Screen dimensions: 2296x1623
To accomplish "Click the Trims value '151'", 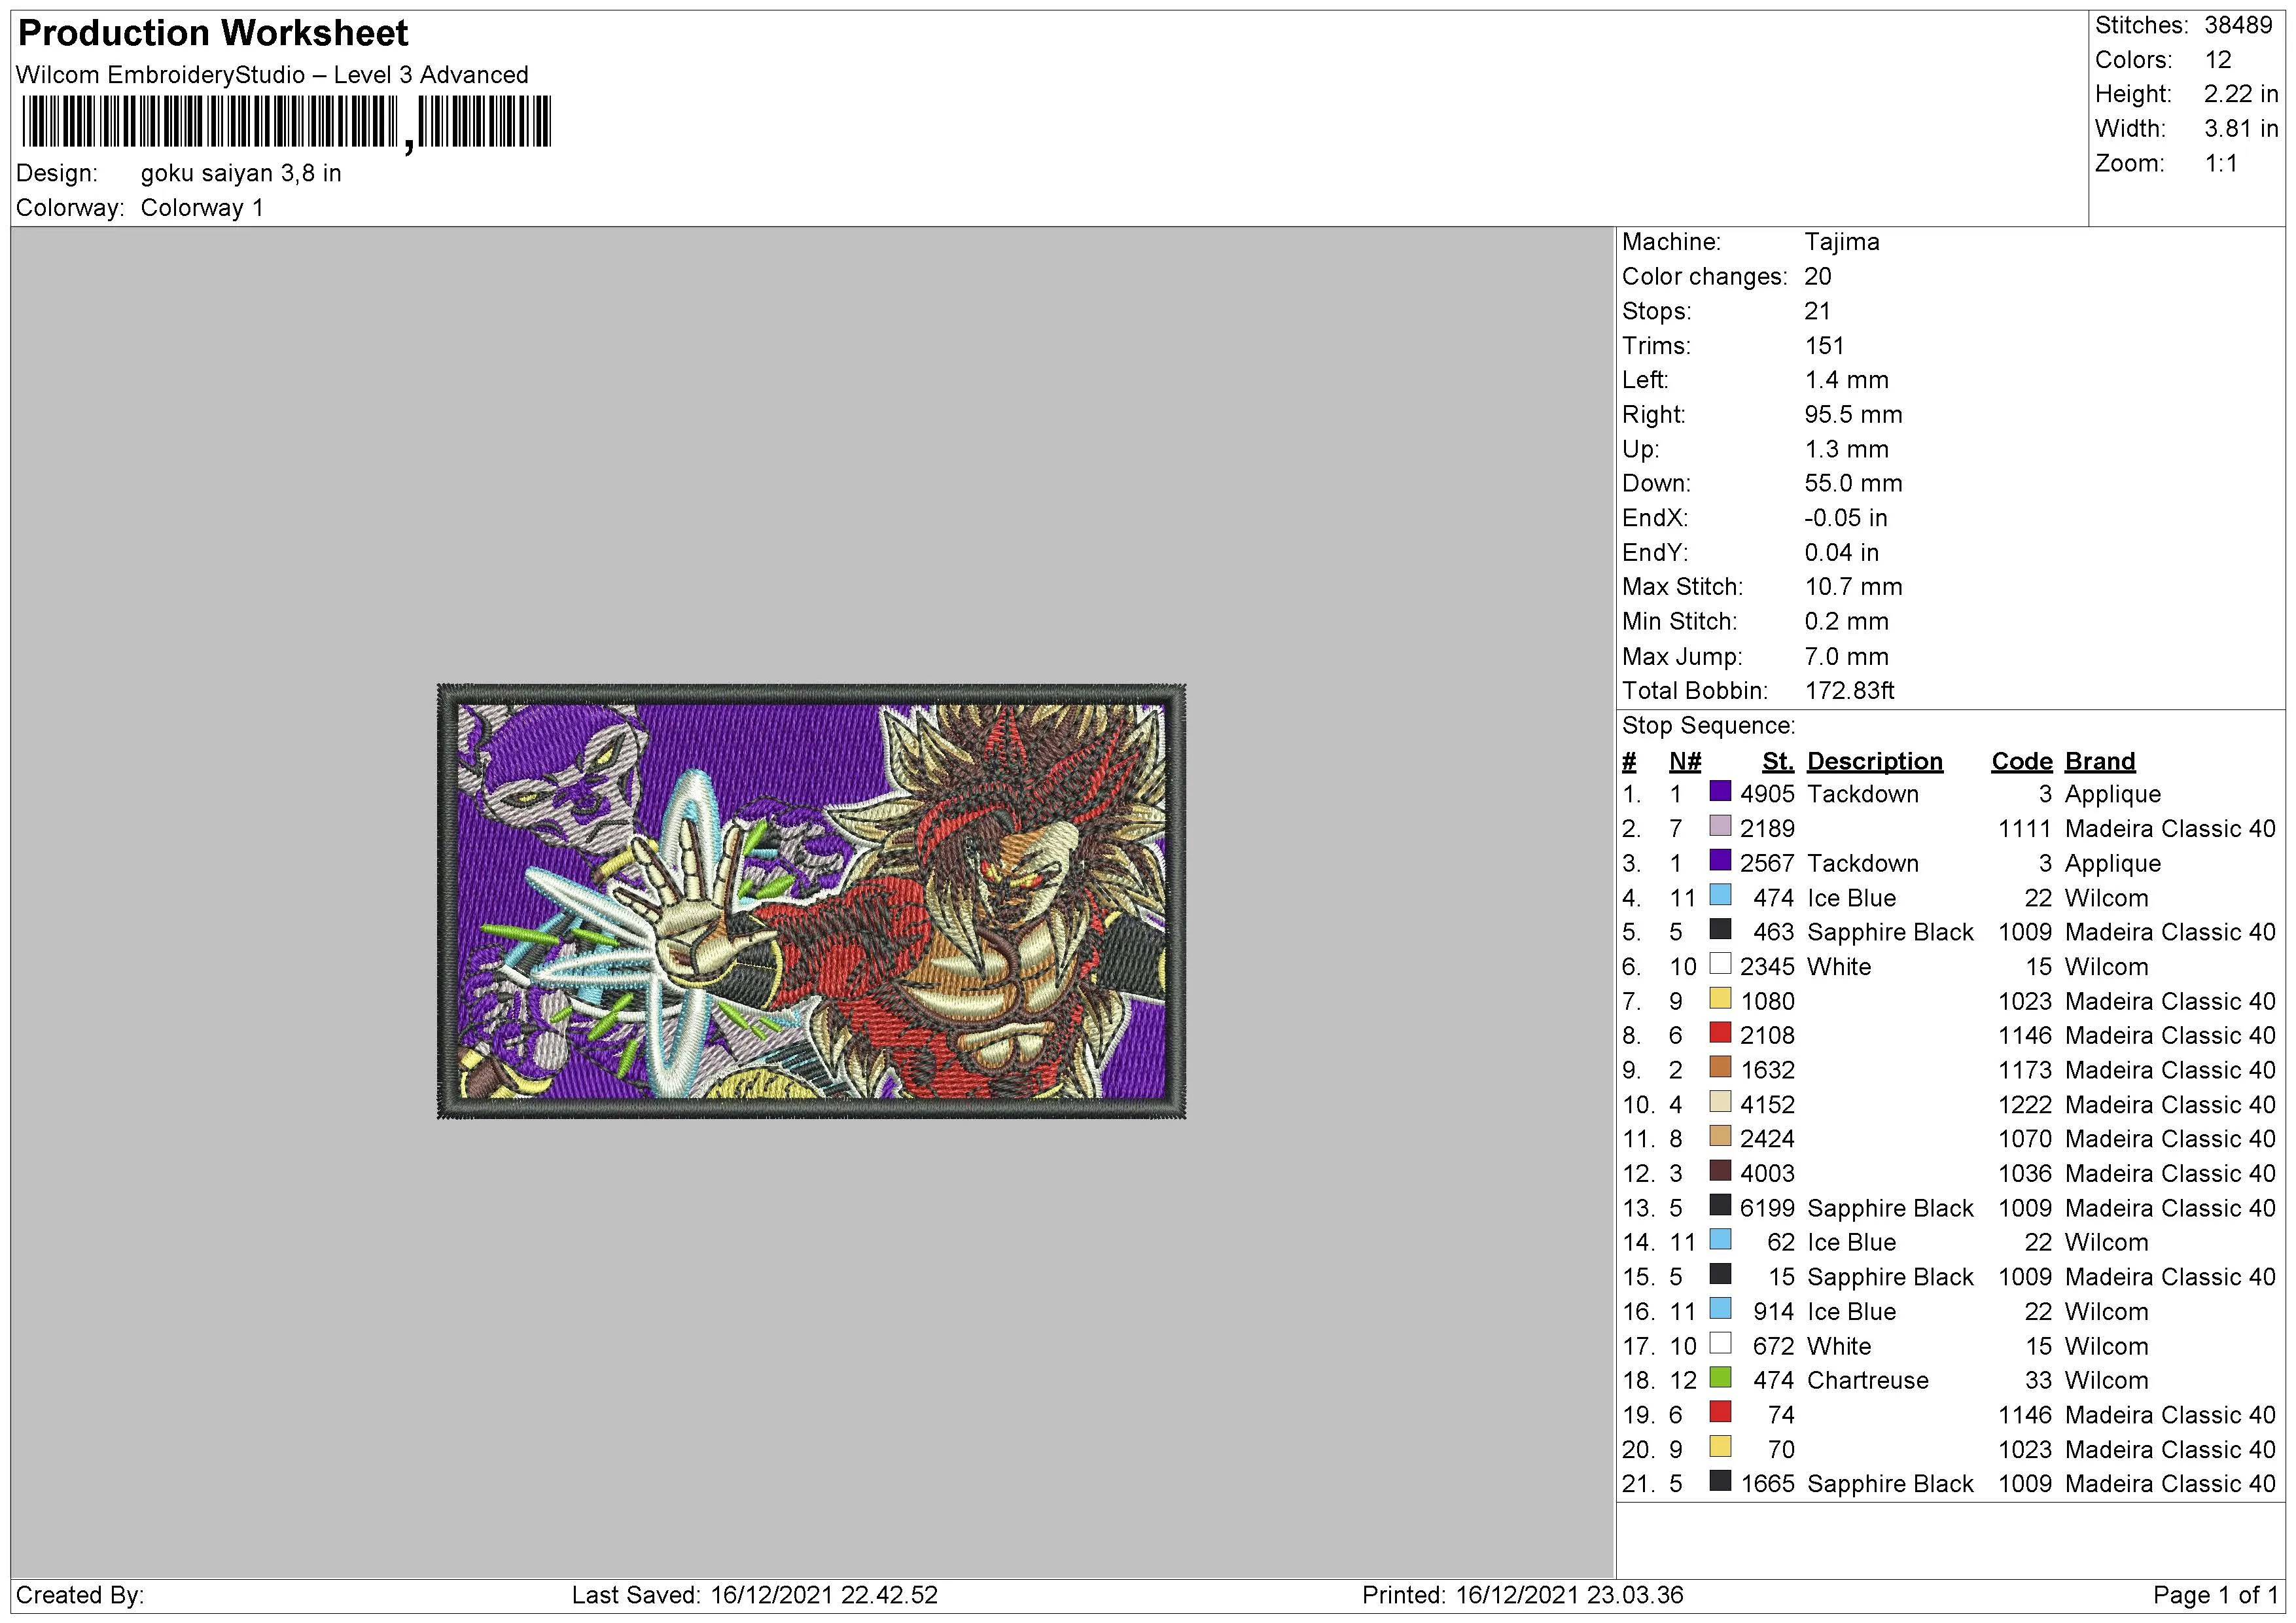I will (1824, 346).
